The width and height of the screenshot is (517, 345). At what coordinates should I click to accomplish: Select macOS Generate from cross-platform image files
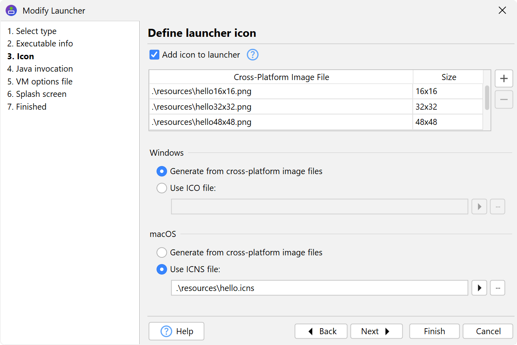point(162,253)
